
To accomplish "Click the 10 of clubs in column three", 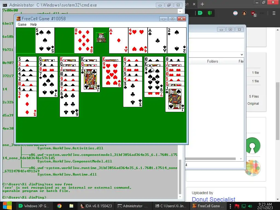I will click(69, 74).
